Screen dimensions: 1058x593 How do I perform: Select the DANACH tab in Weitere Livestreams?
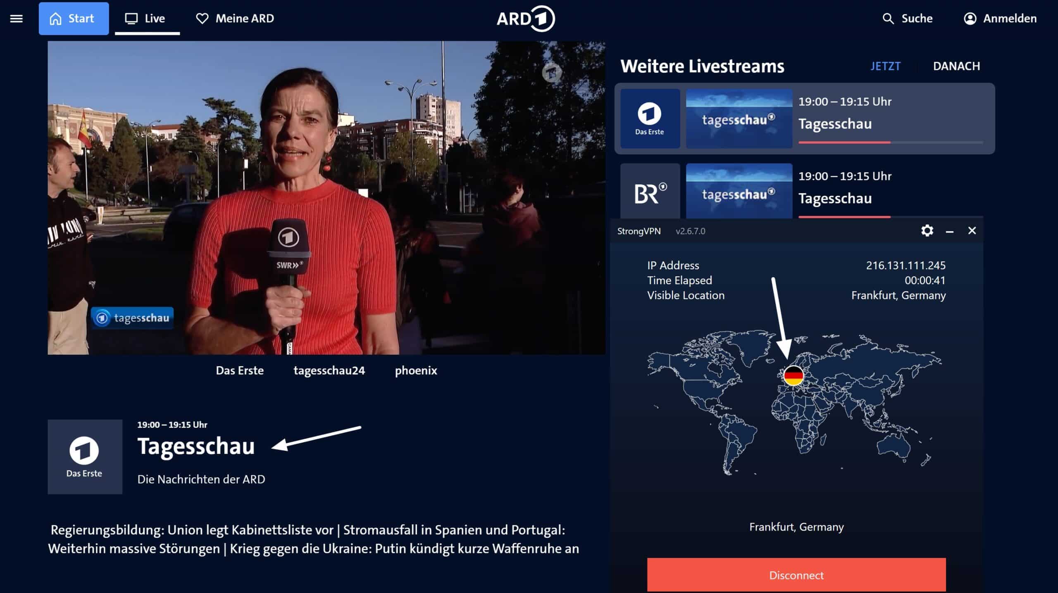tap(956, 66)
